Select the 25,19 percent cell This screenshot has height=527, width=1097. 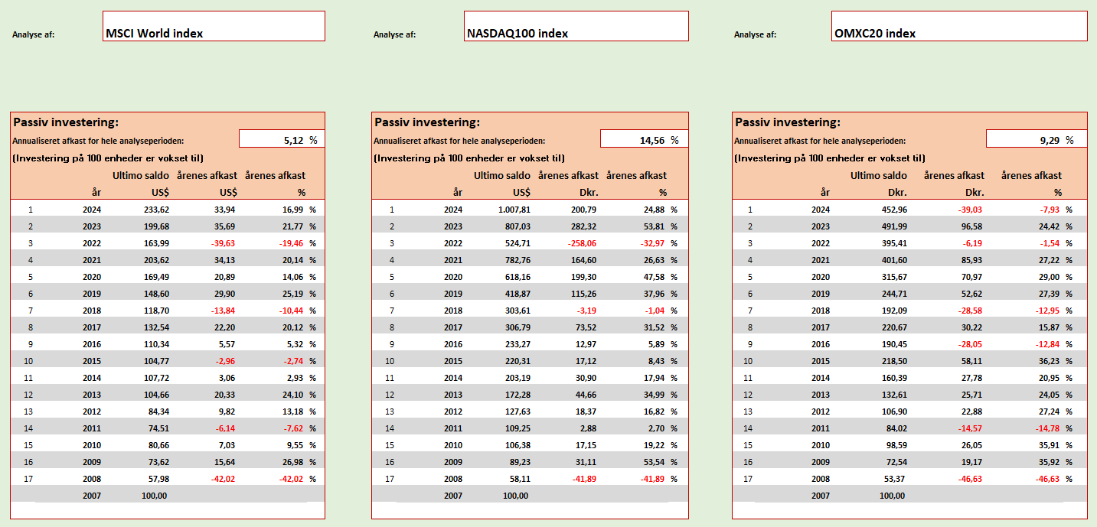292,294
